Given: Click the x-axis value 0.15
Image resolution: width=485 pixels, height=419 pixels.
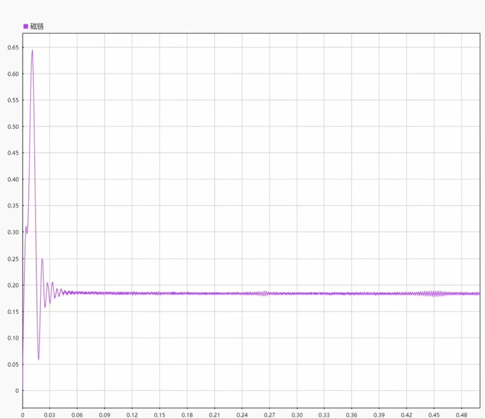Looking at the screenshot, I should (159, 415).
